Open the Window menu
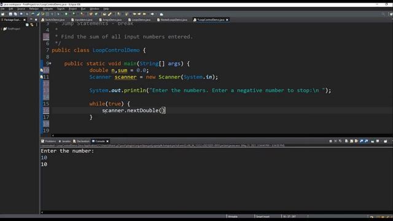This screenshot has height=221, width=393. point(95,9)
